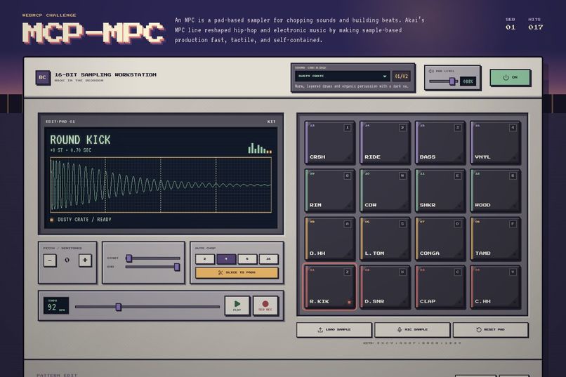
Task: Click the Load Sample button
Action: coord(334,330)
